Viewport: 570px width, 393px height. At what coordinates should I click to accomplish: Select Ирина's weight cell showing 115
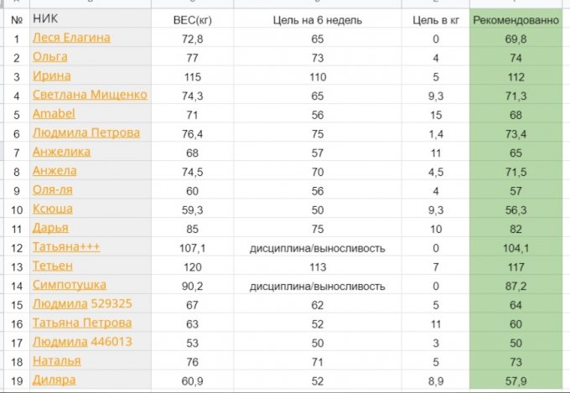point(192,76)
